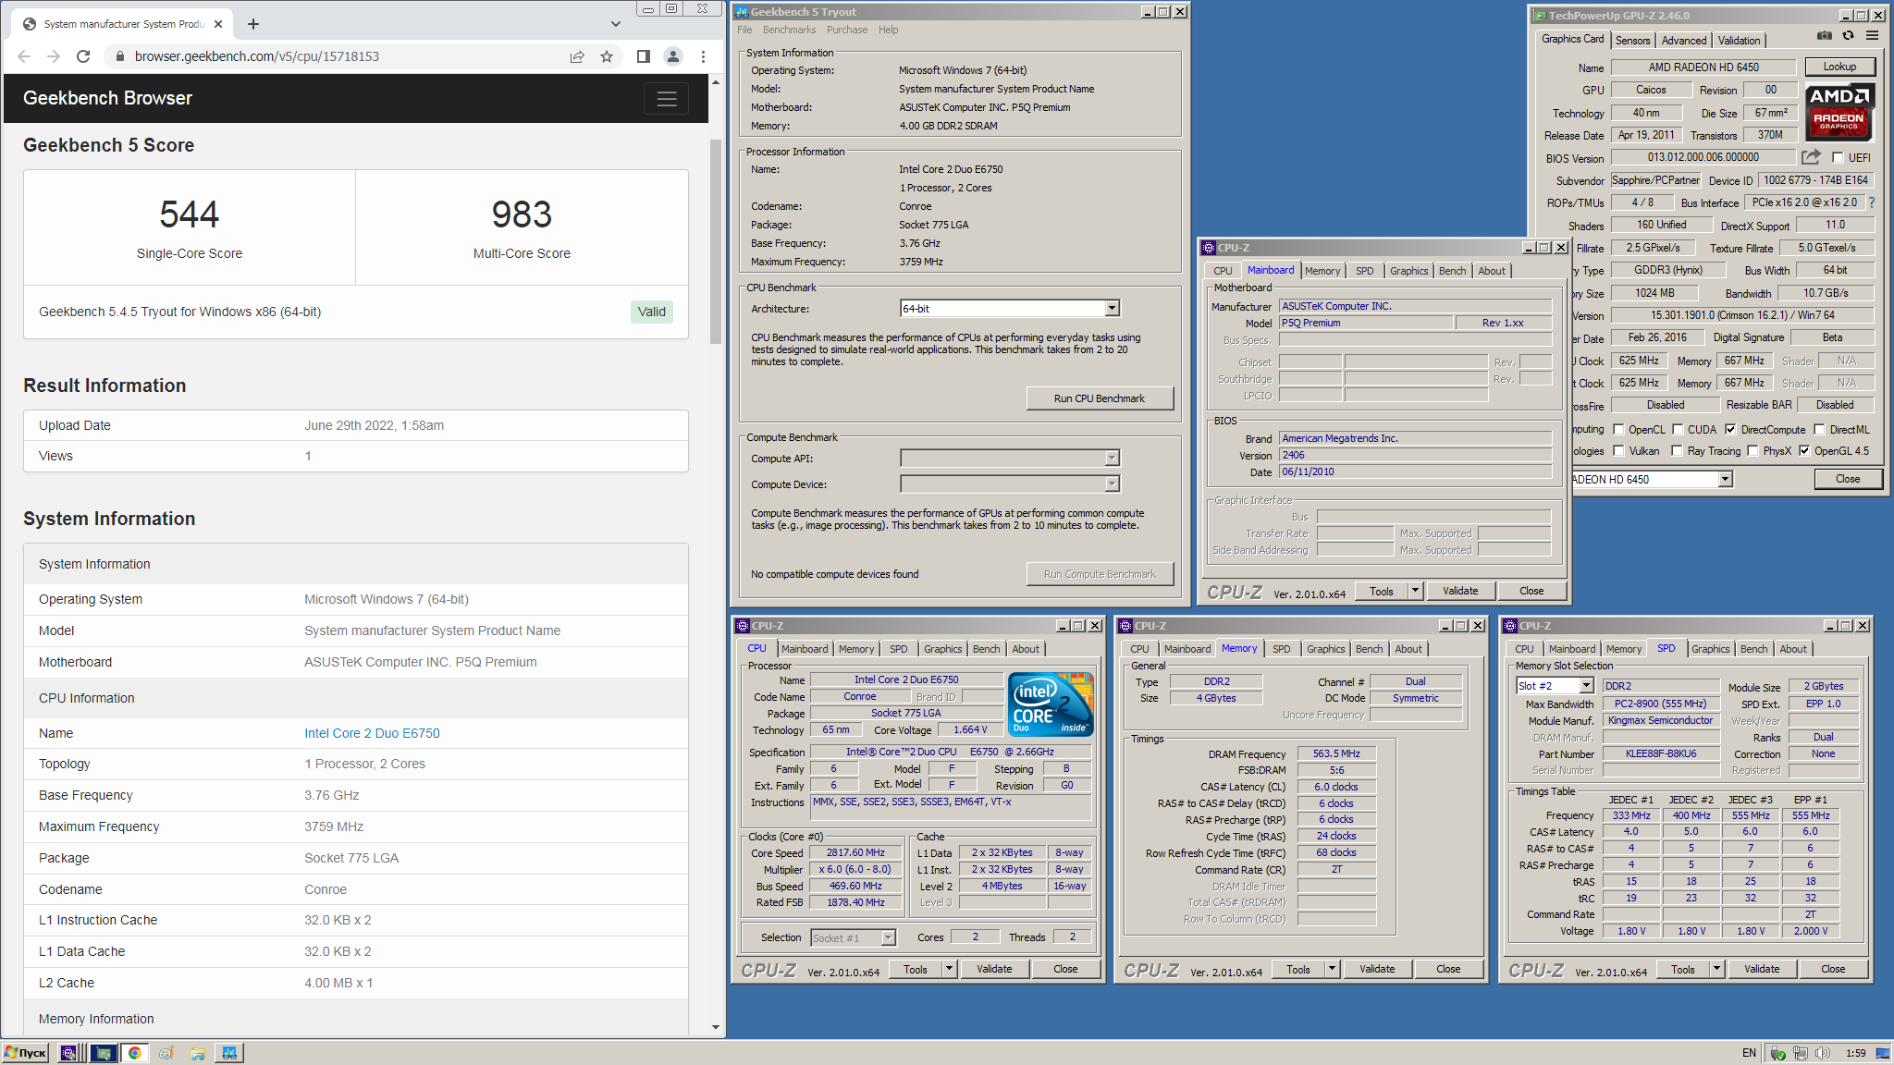Click the Windows start button
Viewport: 1894px width, 1065px height.
(26, 1053)
